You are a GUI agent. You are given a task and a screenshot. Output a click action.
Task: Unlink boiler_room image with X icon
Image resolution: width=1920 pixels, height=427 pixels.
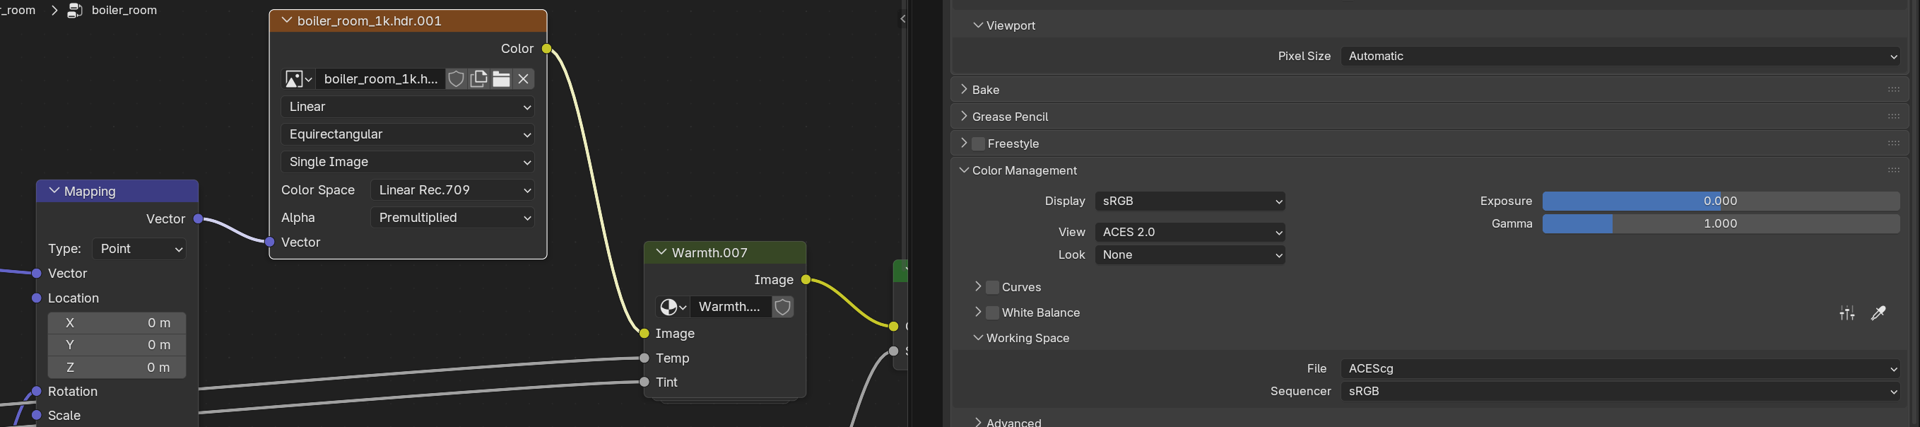(524, 79)
